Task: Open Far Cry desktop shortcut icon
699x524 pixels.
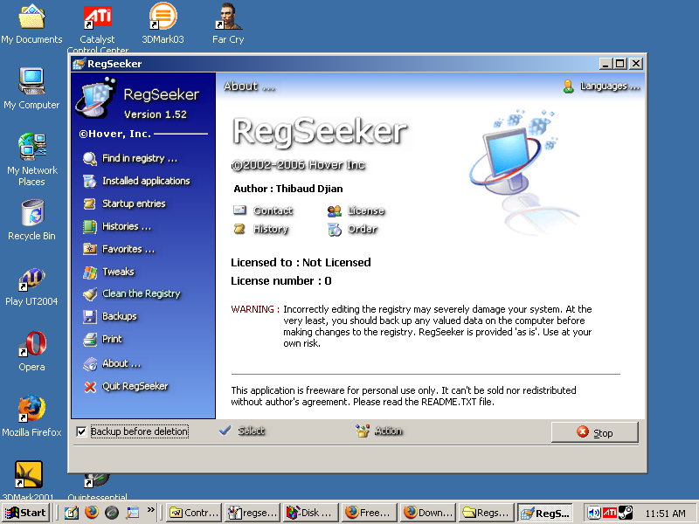Action: [x=227, y=17]
